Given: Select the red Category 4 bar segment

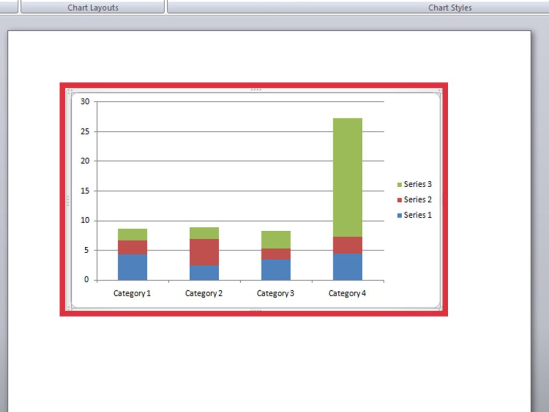Looking at the screenshot, I should tap(347, 245).
